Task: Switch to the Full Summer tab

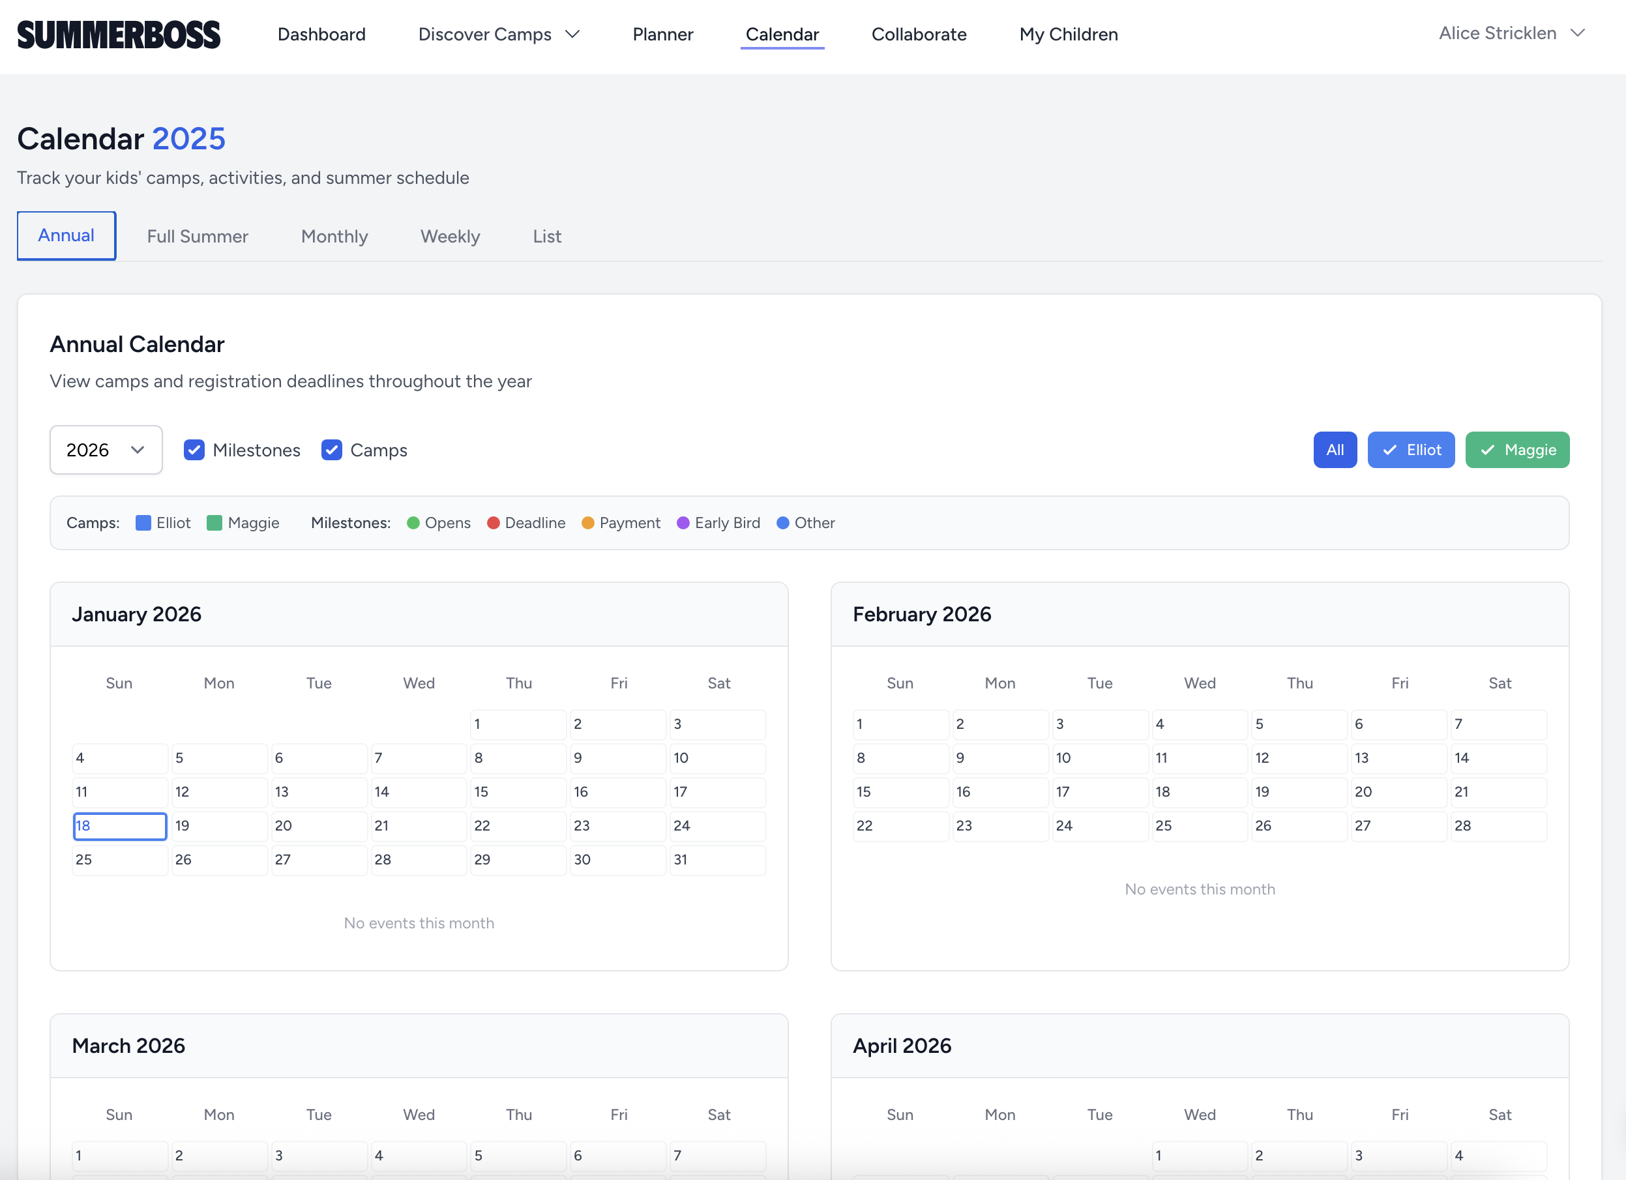Action: click(x=198, y=237)
